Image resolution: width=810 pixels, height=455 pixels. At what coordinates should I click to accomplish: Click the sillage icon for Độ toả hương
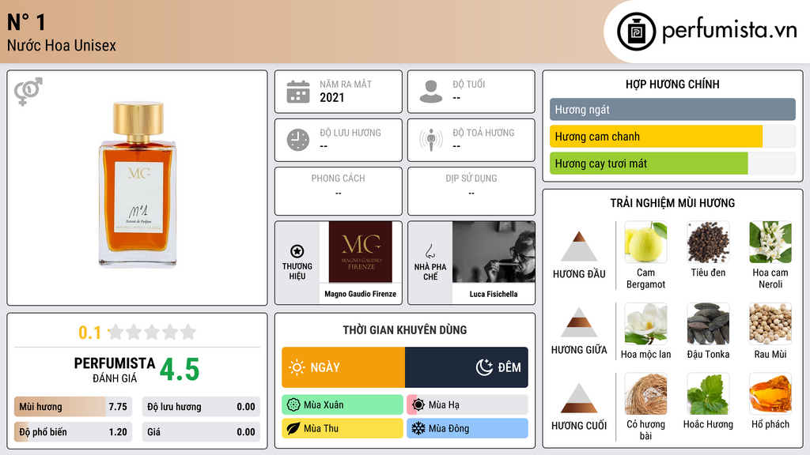(431, 140)
